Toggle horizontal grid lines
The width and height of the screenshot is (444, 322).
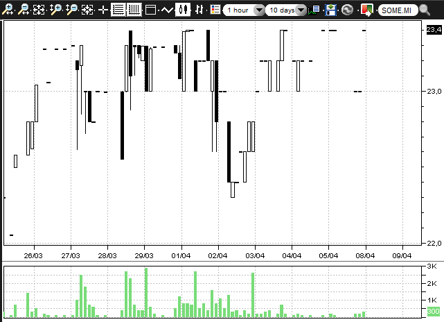118,10
